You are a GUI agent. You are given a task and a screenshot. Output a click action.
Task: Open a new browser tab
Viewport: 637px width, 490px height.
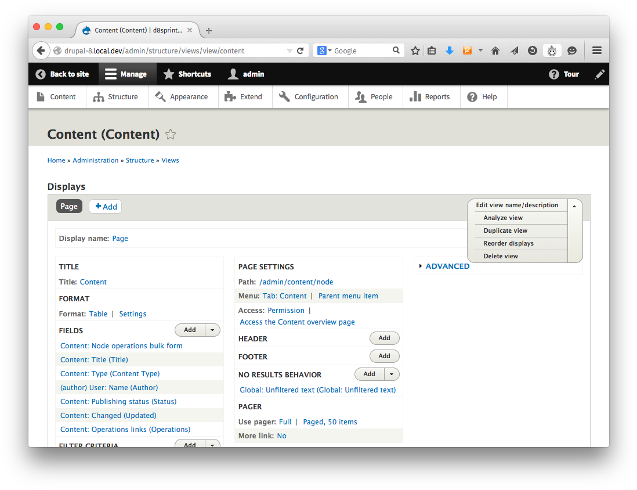tap(209, 31)
